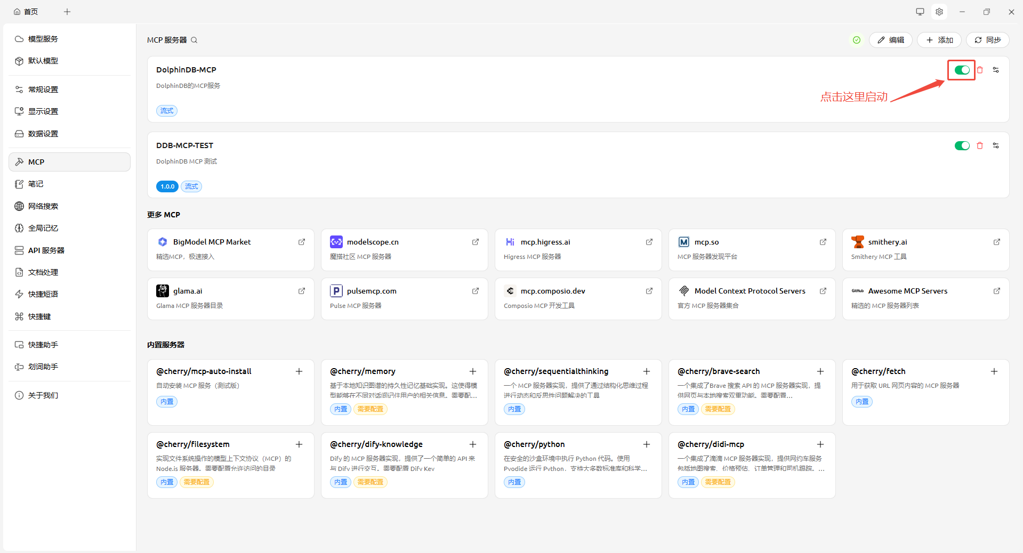Delete the DolphinDB-MCP server
The width and height of the screenshot is (1023, 553).
tap(980, 70)
